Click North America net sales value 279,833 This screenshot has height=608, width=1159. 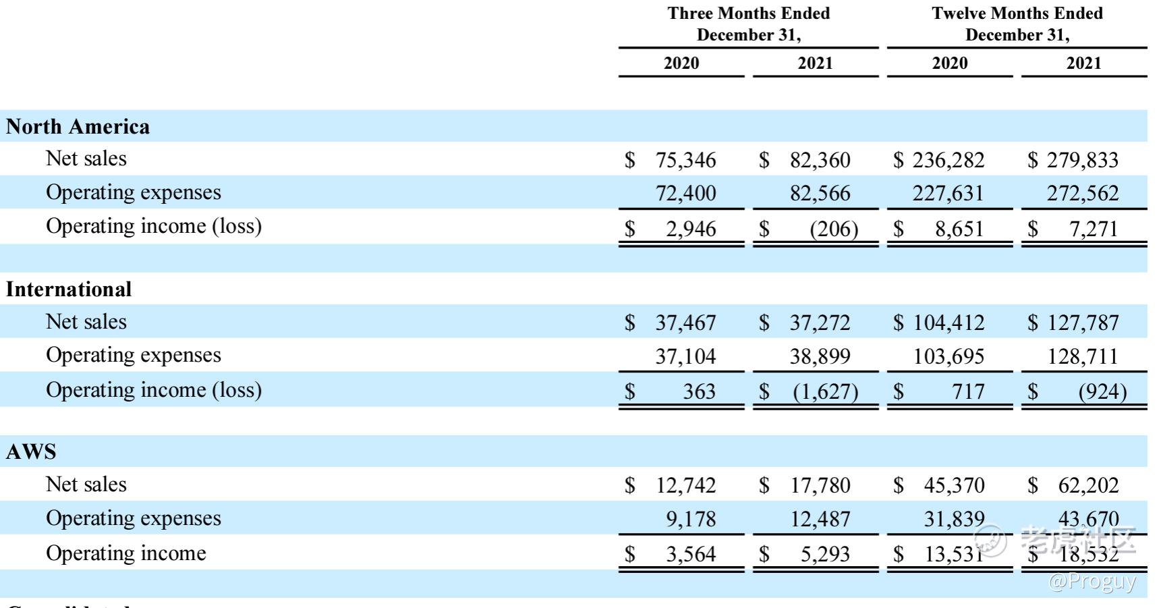click(x=1083, y=160)
